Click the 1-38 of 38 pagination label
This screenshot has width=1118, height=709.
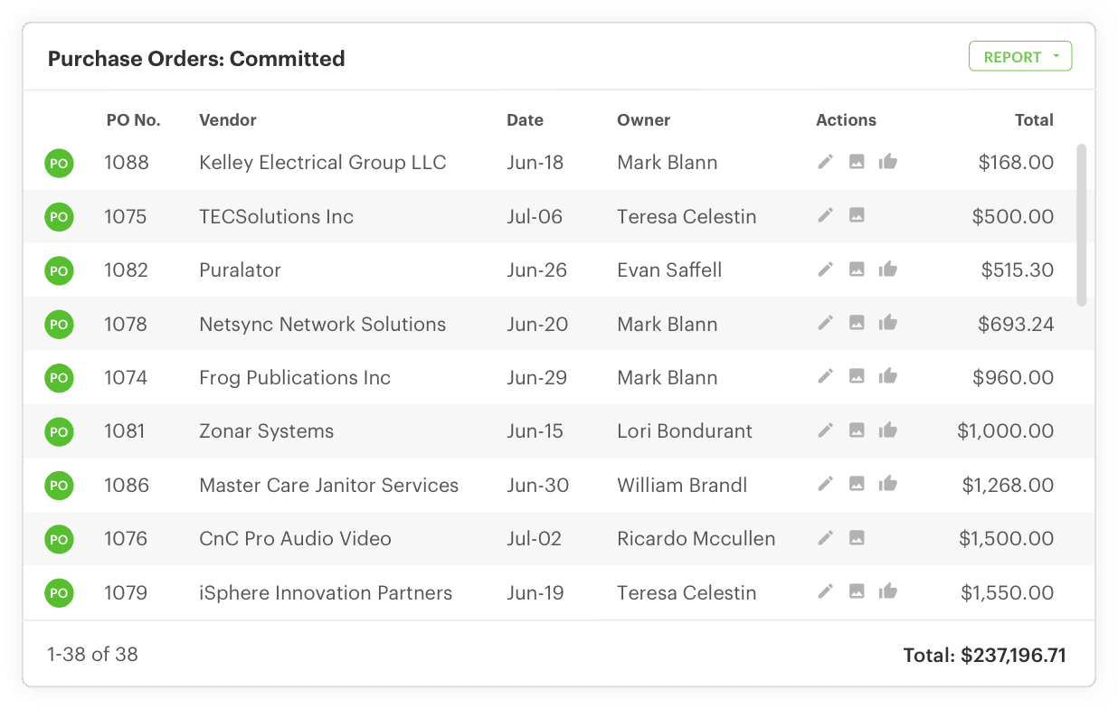point(92,654)
